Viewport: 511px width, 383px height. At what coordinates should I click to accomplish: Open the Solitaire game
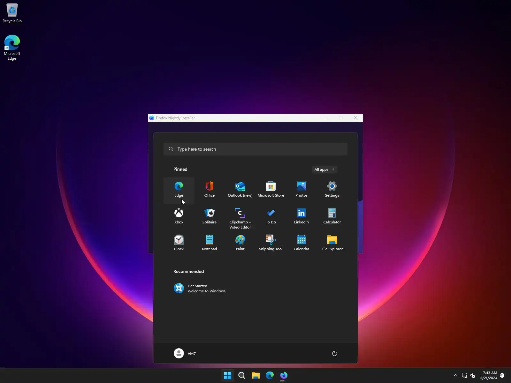tap(210, 217)
